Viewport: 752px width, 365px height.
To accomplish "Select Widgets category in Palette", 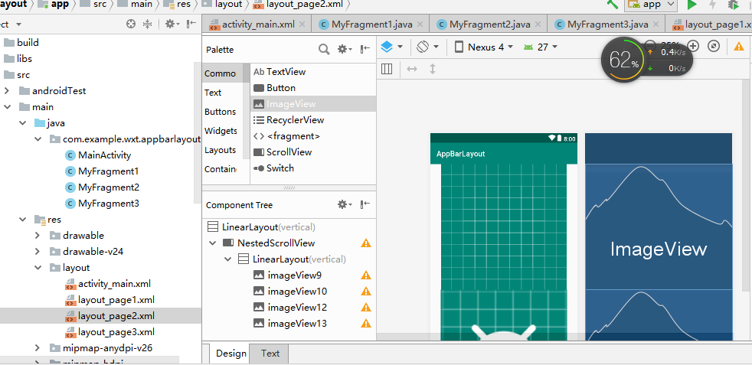I will (x=221, y=131).
